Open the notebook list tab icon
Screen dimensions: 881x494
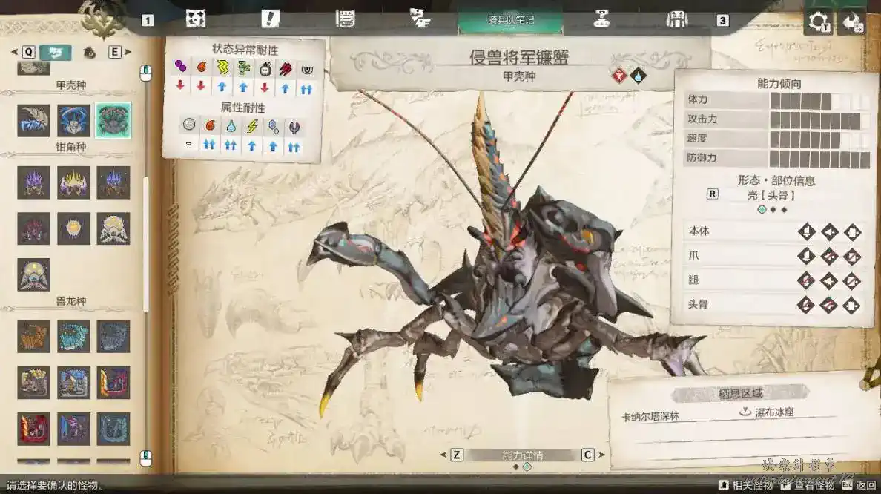coord(345,19)
